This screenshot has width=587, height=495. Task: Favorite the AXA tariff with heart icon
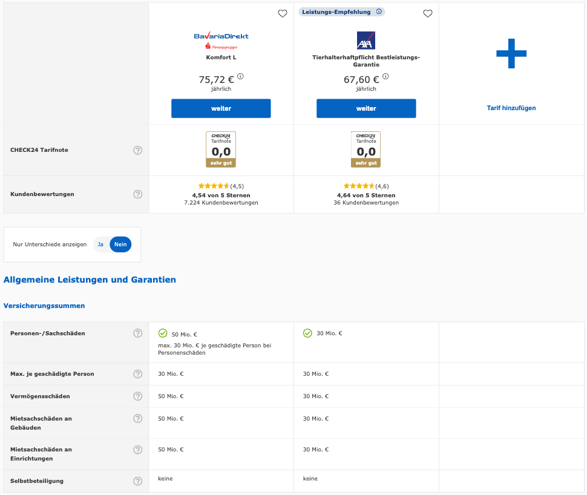pyautogui.click(x=428, y=14)
